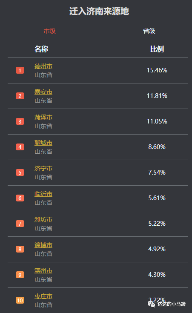Click the 比例 column header
Screen dimensions: 192x313
pyautogui.click(x=157, y=49)
